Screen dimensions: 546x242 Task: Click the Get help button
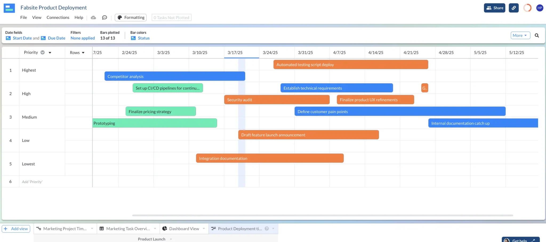coord(521,240)
